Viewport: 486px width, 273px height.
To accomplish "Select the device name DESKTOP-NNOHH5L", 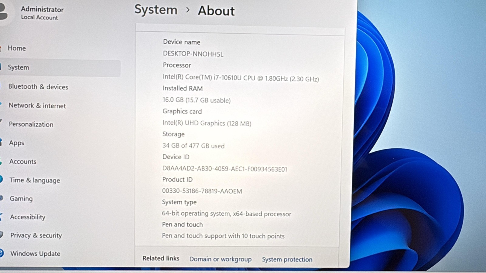I will tap(193, 54).
